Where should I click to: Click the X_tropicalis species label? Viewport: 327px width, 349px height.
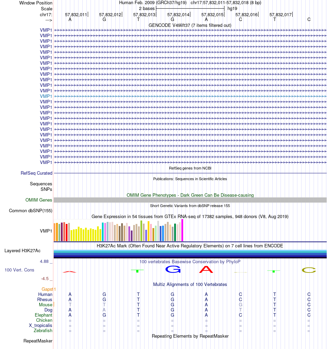coord(41,325)
